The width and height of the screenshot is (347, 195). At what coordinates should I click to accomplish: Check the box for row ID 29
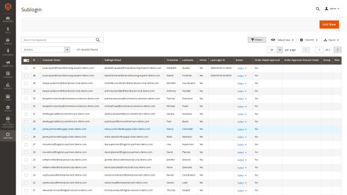click(x=26, y=129)
